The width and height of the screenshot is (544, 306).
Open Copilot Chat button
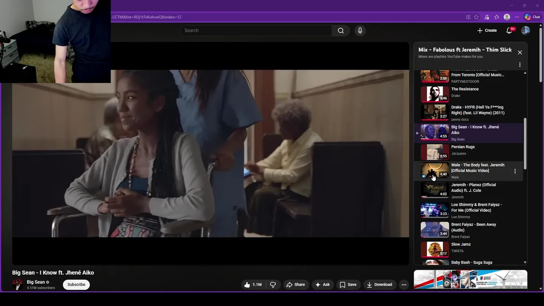pyautogui.click(x=532, y=17)
